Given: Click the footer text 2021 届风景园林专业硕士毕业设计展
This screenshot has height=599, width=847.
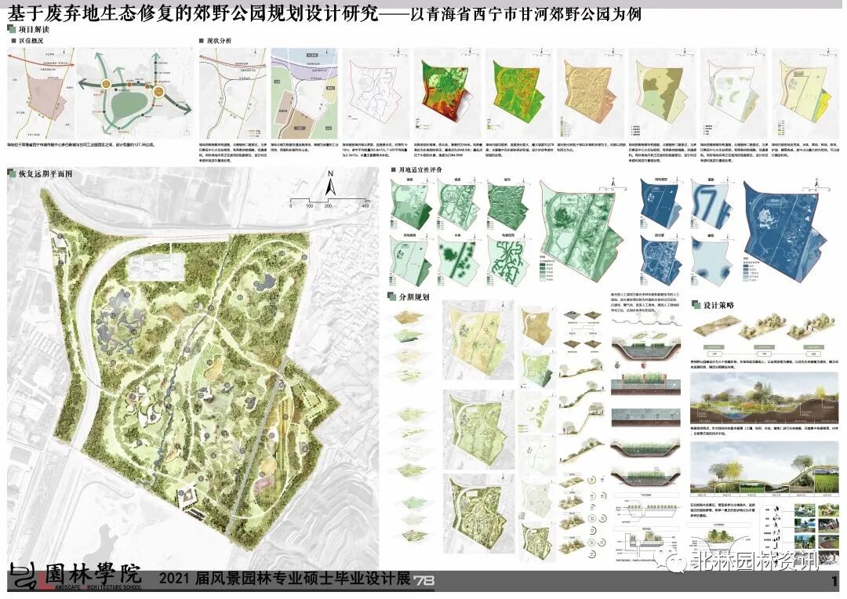Looking at the screenshot, I should coord(284,579).
